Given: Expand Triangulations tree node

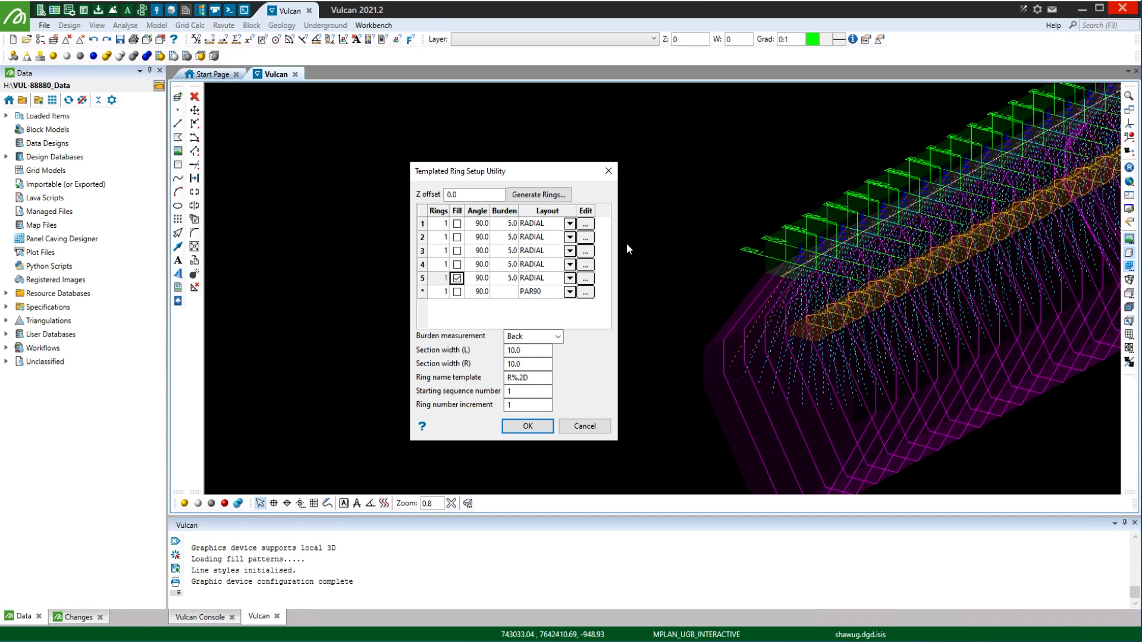Looking at the screenshot, I should (6, 320).
